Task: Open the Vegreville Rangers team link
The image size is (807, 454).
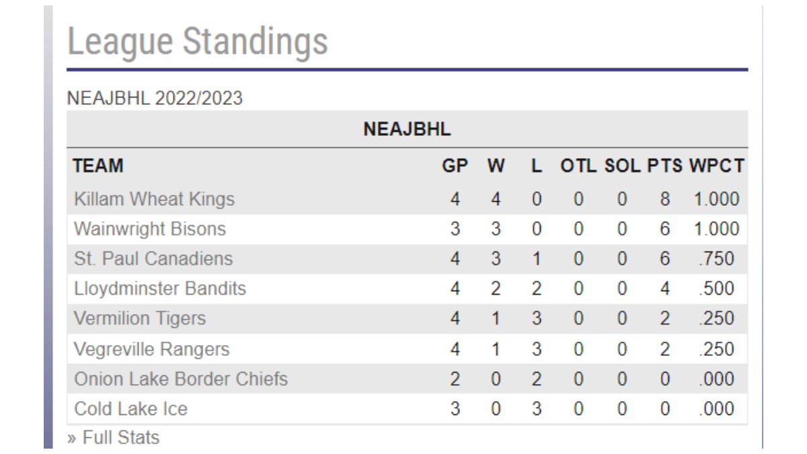Action: 151,350
